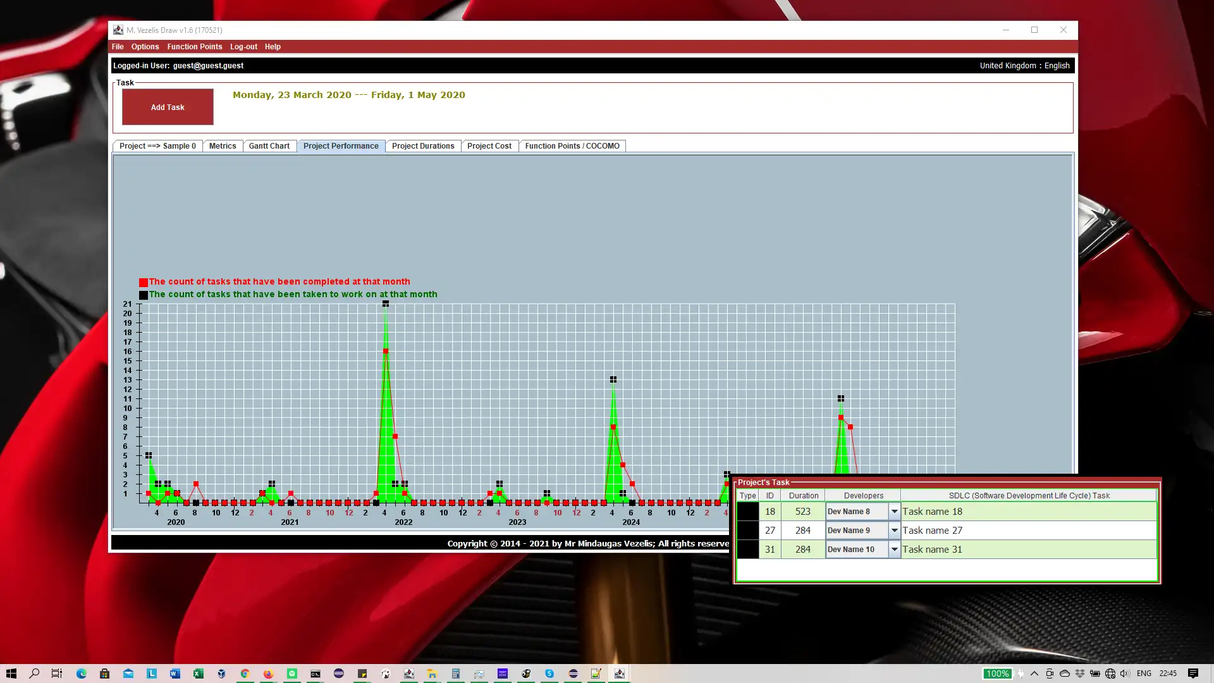This screenshot has height=683, width=1214.
Task: Open developer dropdown for Task name 31
Action: click(x=894, y=550)
